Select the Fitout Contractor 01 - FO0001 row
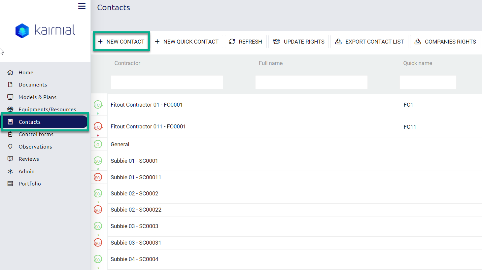The image size is (482, 270). pyautogui.click(x=147, y=105)
